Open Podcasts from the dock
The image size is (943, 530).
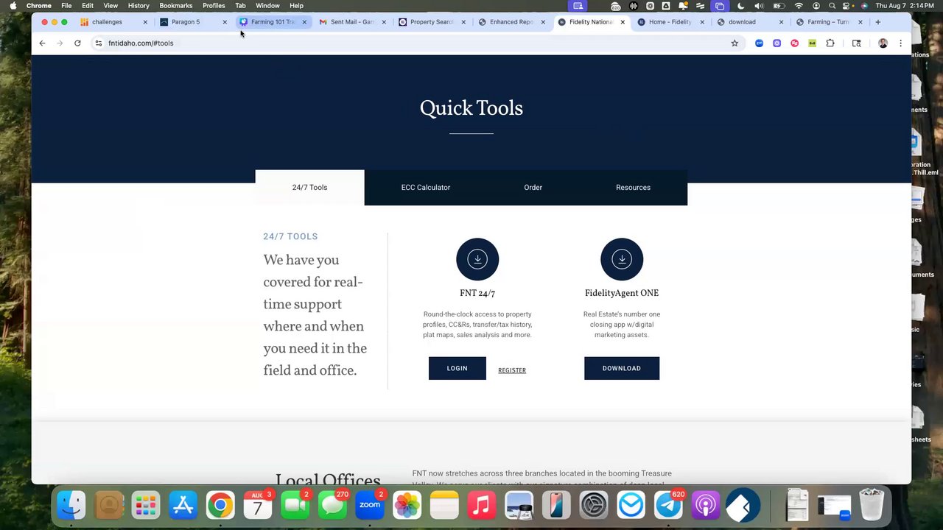[x=705, y=506]
